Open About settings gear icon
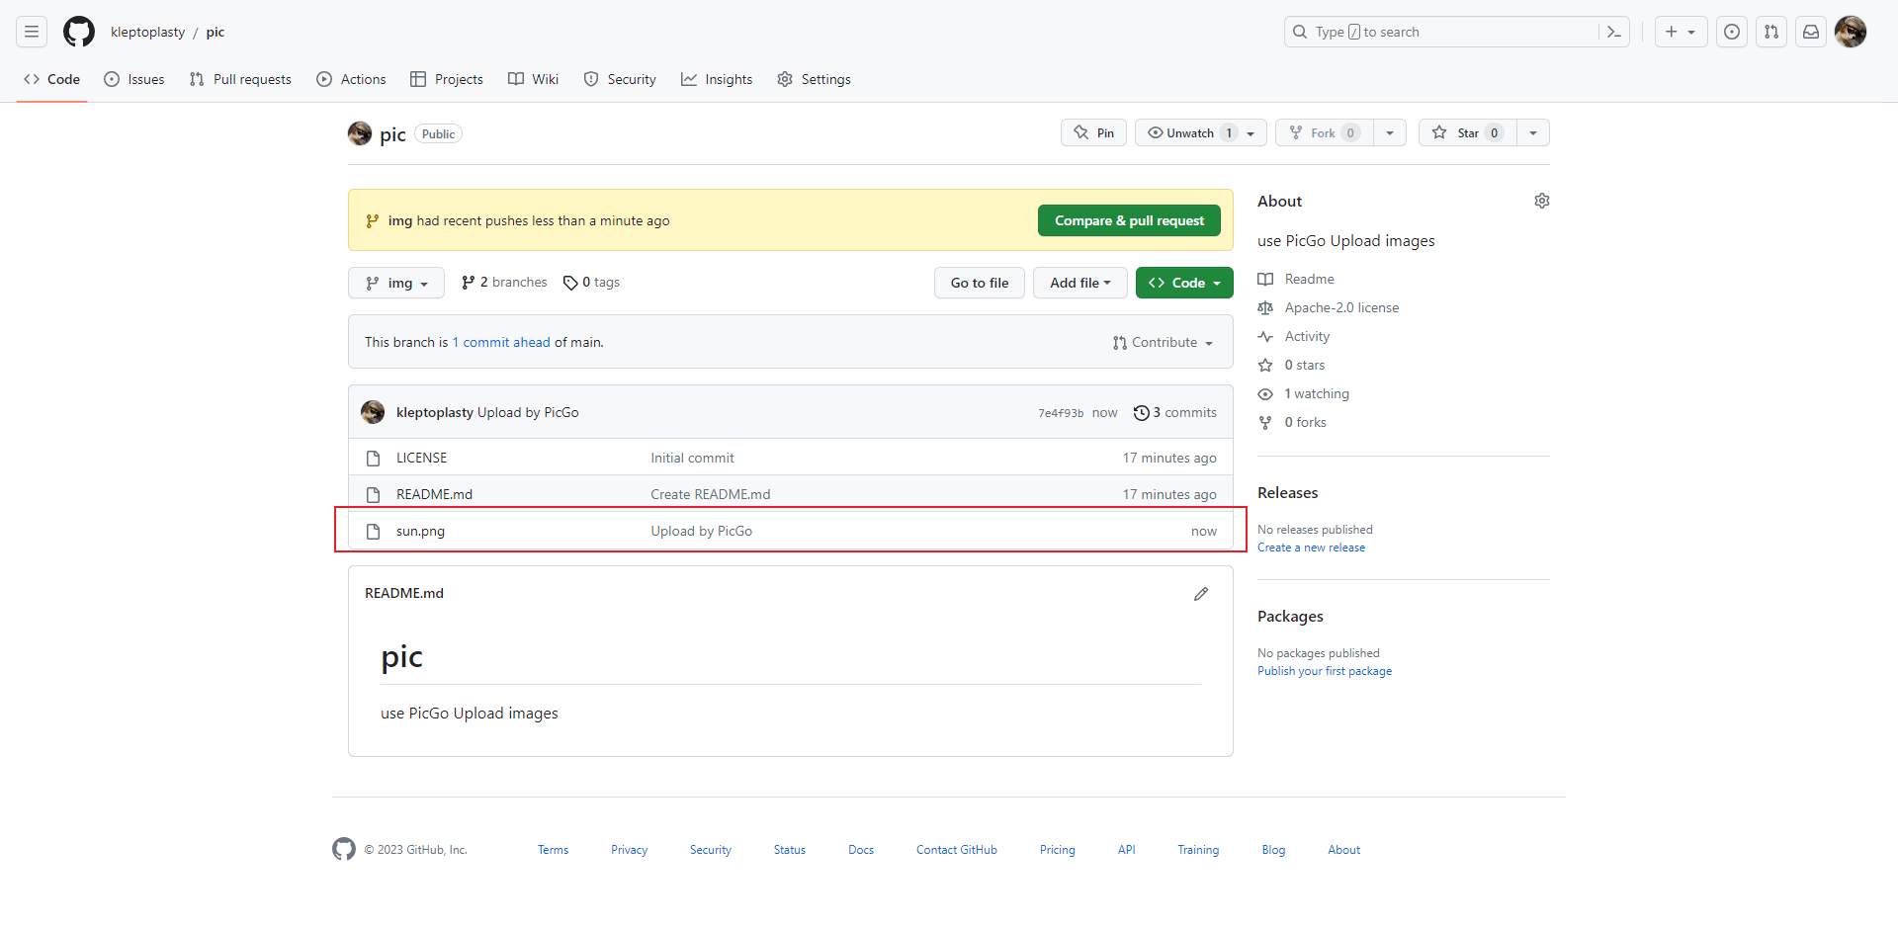 (1542, 201)
